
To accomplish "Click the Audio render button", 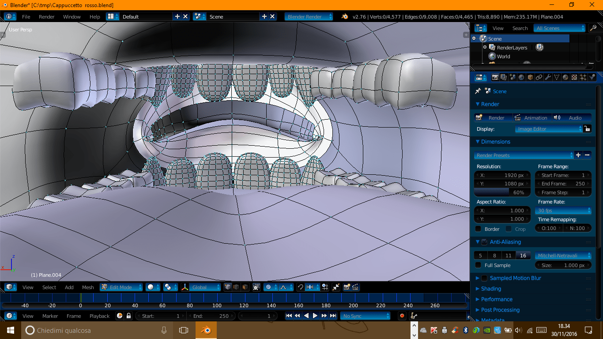I will coord(572,117).
